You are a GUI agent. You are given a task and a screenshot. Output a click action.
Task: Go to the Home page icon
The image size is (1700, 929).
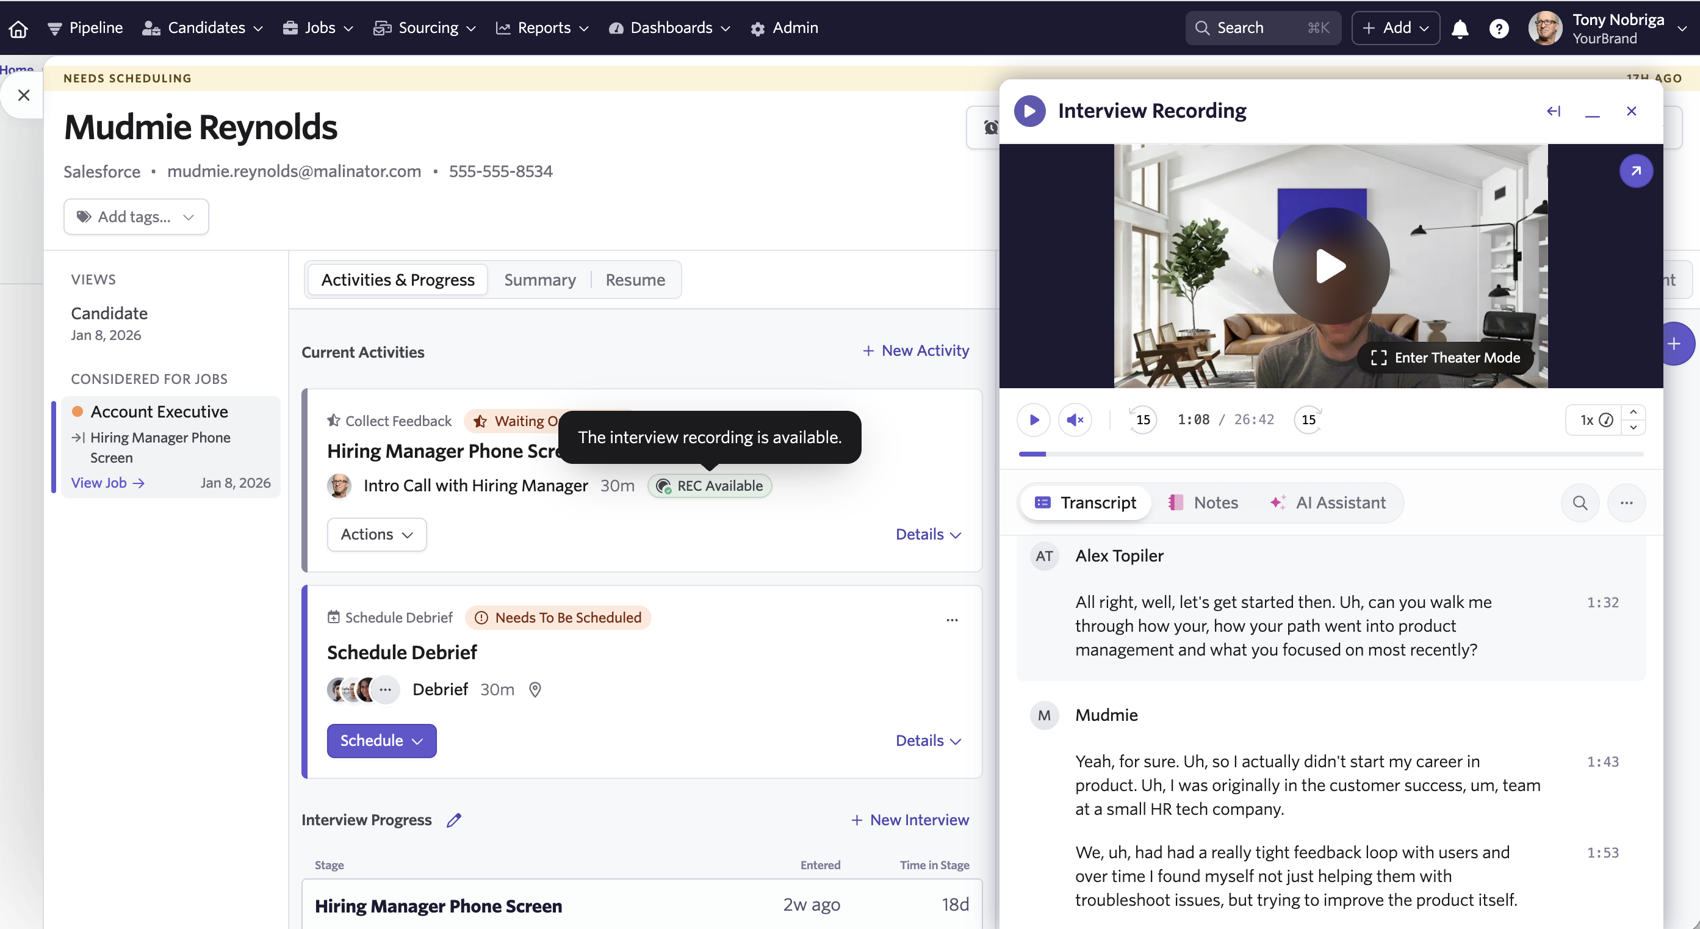point(18,29)
